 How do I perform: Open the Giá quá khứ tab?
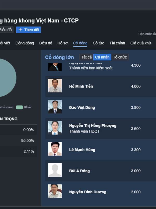pos(141,43)
